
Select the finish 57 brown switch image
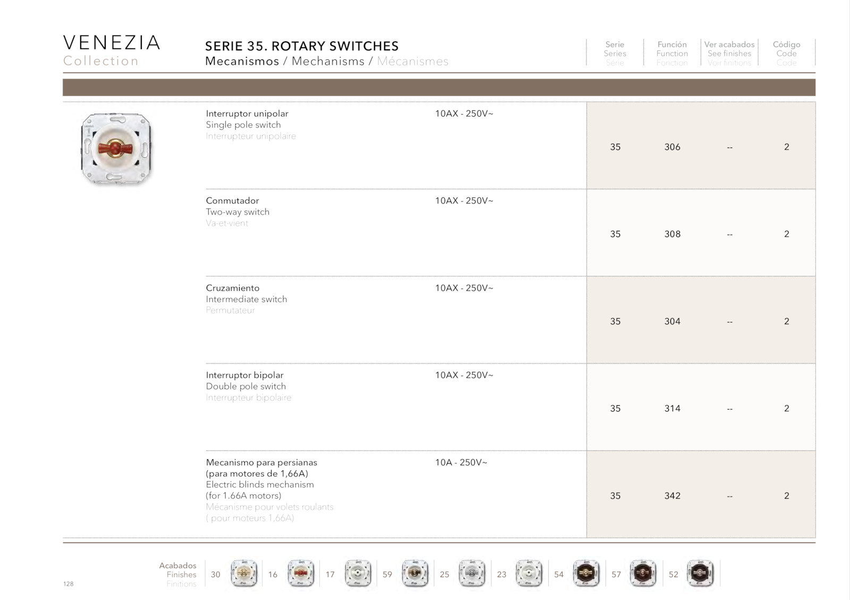click(x=643, y=574)
